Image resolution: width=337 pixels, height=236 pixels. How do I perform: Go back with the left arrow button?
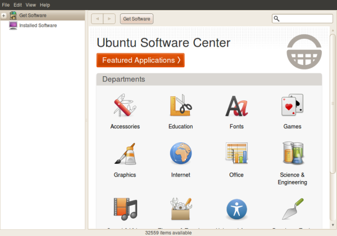pos(97,19)
